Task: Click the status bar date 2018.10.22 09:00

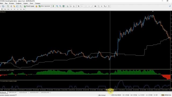Action: [116, 95]
